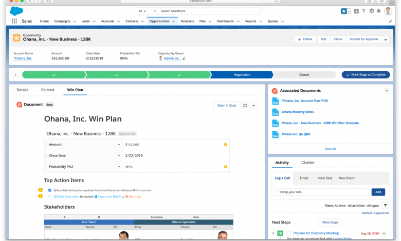Click the pencil edit navigation icon
The image size is (401, 241).
[x=390, y=22]
